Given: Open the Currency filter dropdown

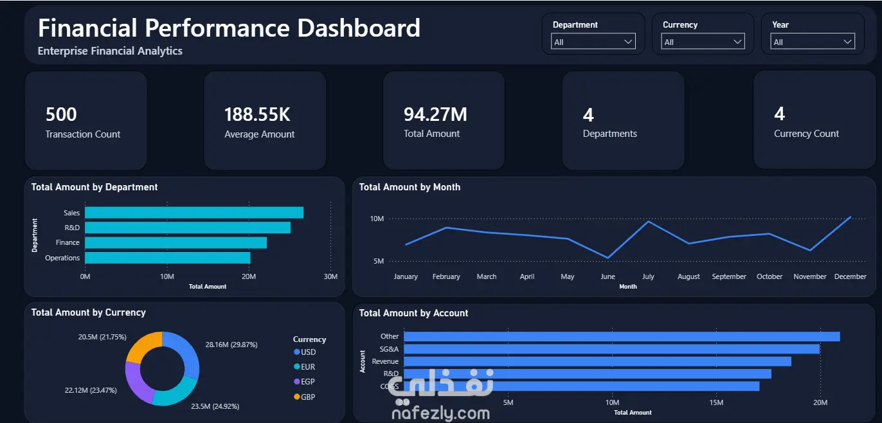Looking at the screenshot, I should click(703, 42).
